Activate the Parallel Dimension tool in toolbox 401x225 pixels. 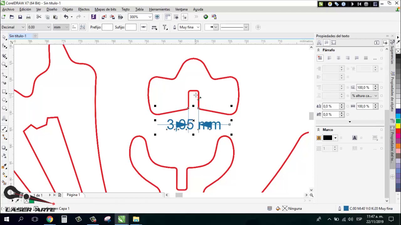pos(4,128)
